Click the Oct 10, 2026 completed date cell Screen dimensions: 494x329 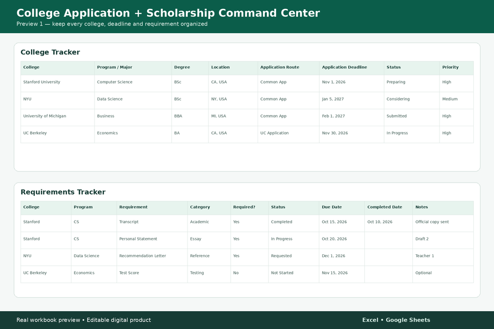tap(388, 224)
